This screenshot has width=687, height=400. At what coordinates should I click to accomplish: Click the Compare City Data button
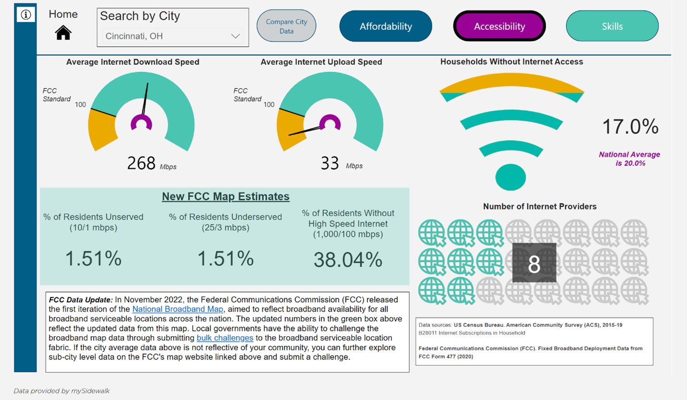pyautogui.click(x=286, y=26)
